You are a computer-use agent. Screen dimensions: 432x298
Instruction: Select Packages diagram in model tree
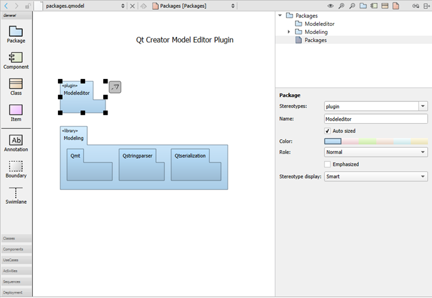pyautogui.click(x=315, y=40)
